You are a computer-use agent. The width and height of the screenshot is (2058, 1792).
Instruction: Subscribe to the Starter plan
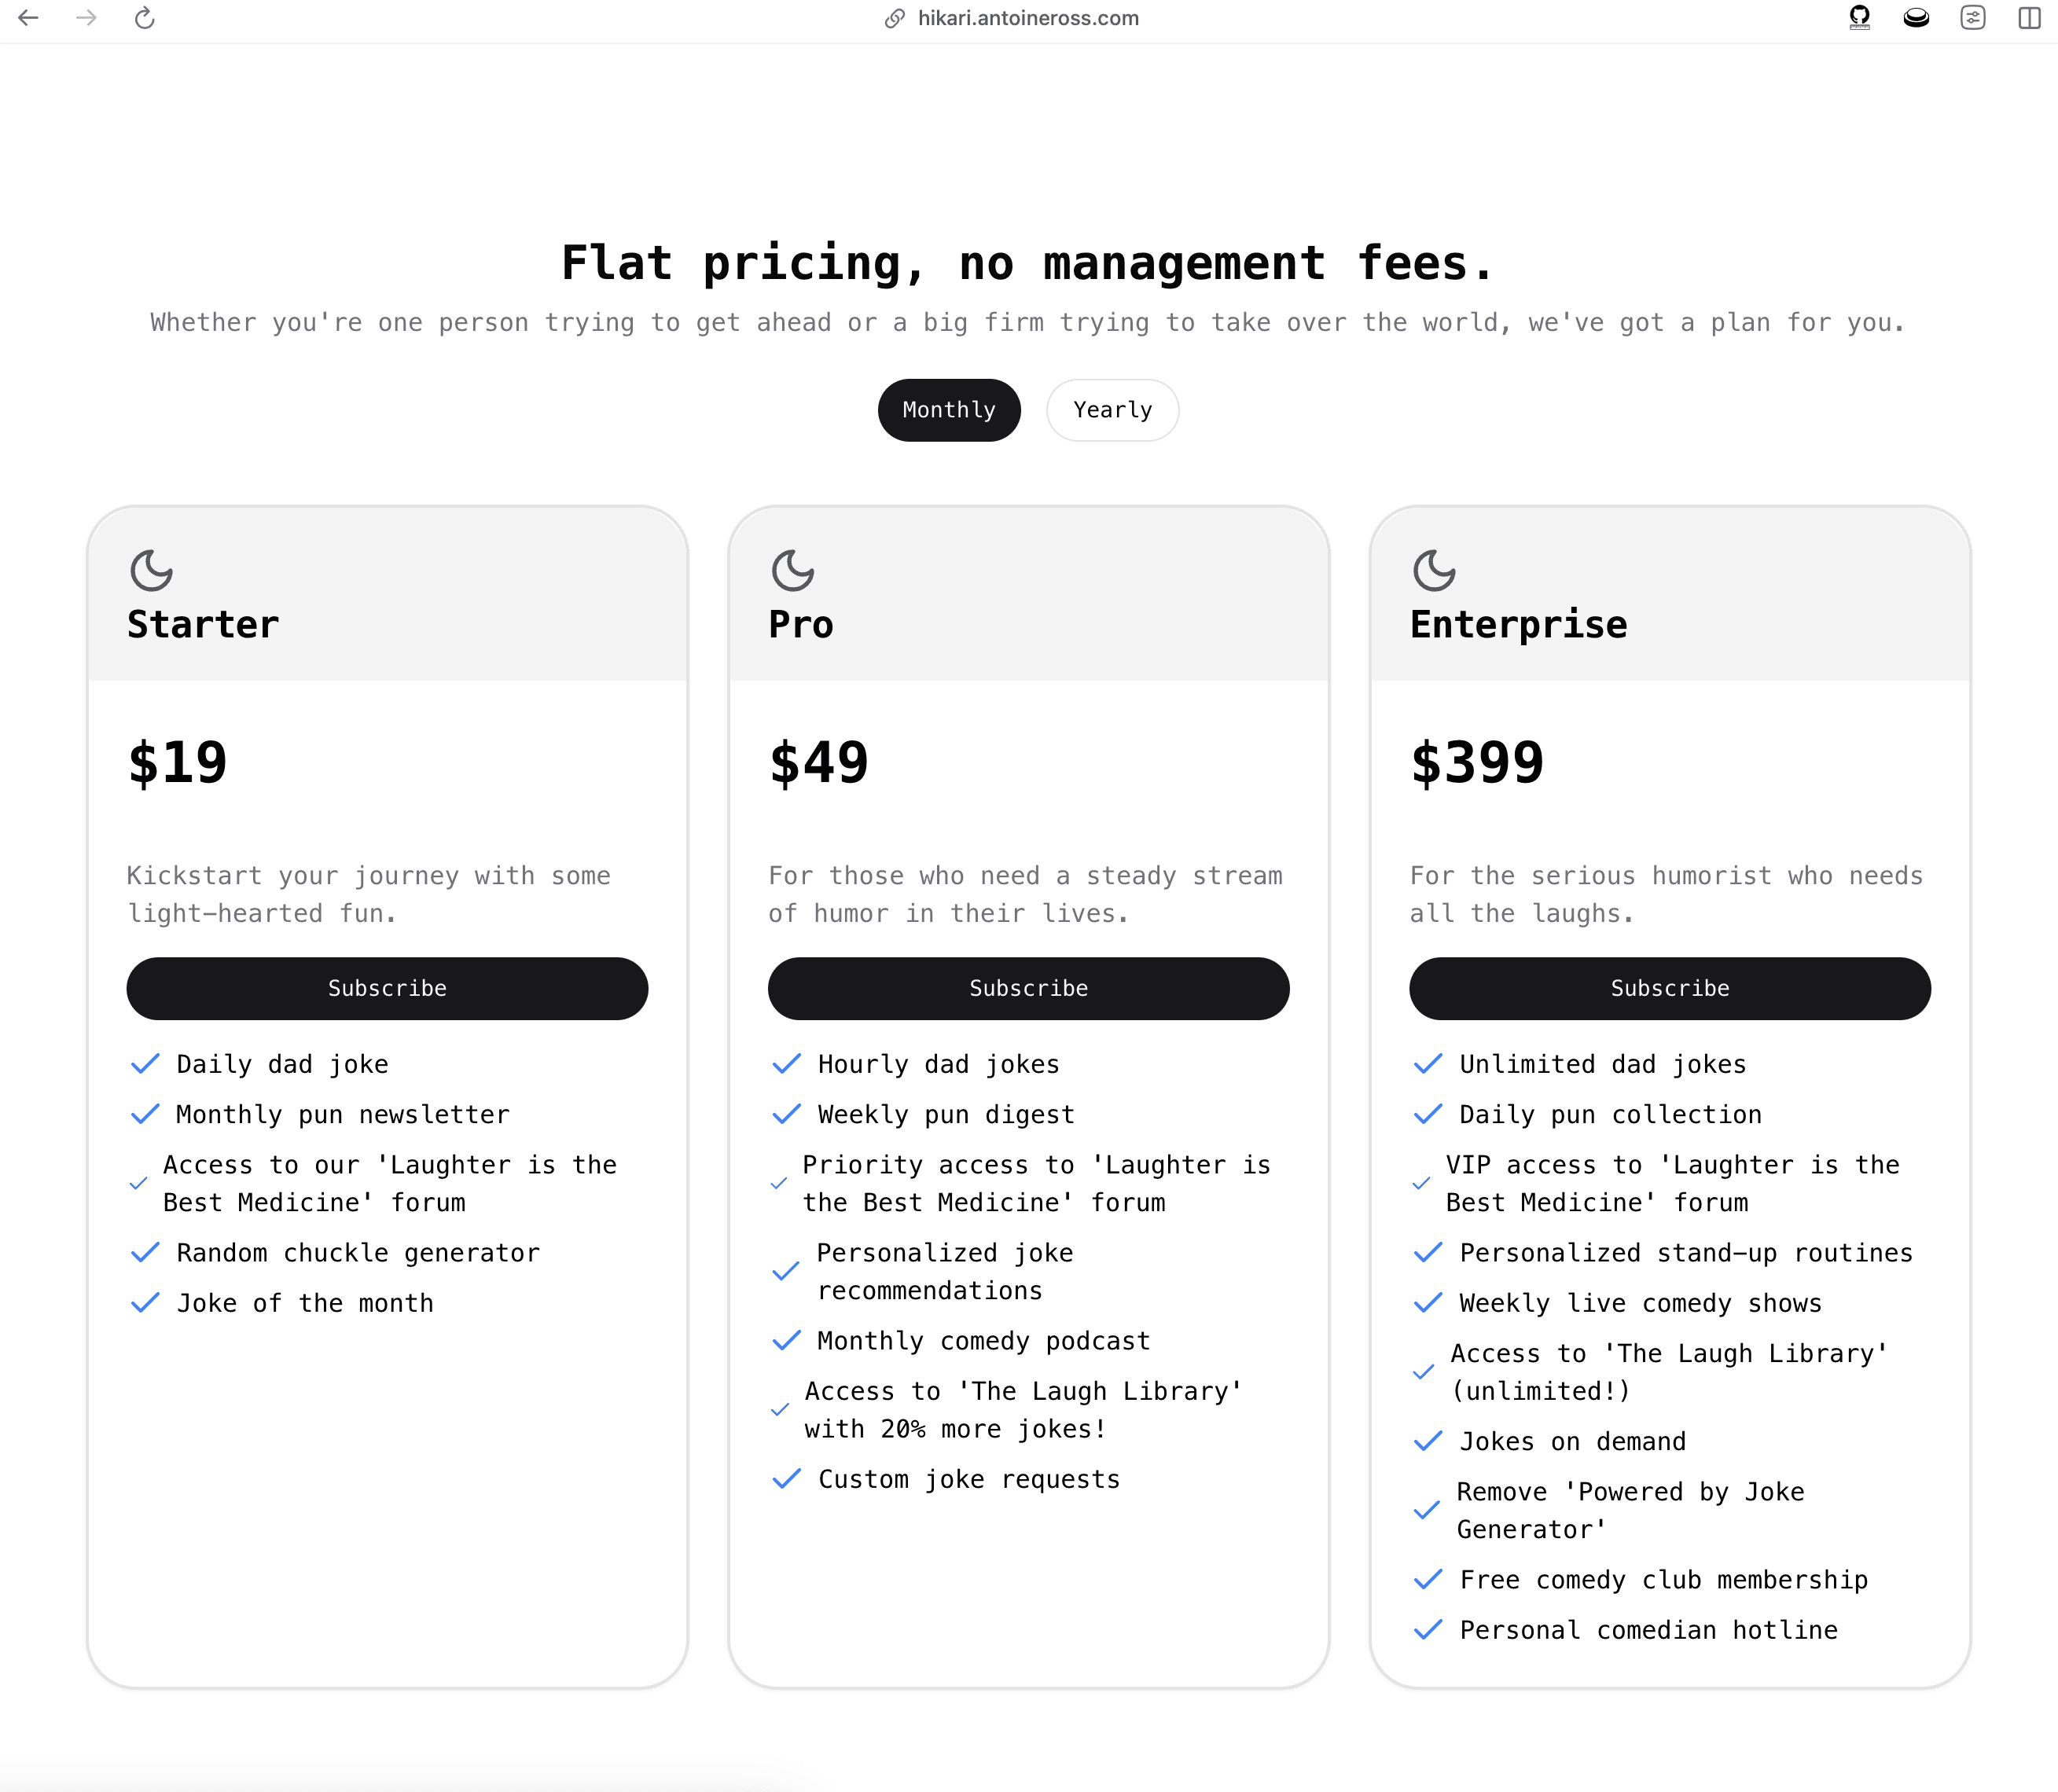[387, 988]
